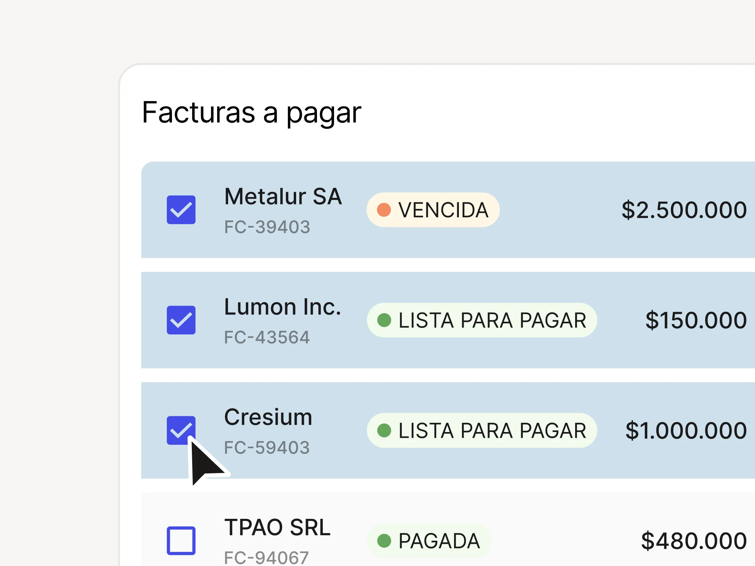Click the VENCIDA status badge
755x566 pixels.
click(433, 210)
